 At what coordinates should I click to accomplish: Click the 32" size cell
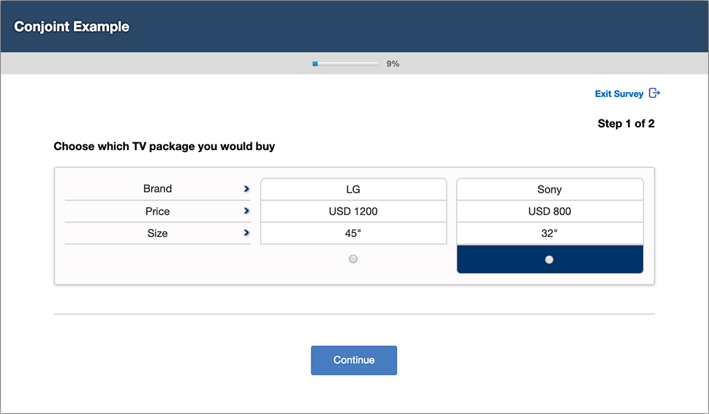(549, 233)
